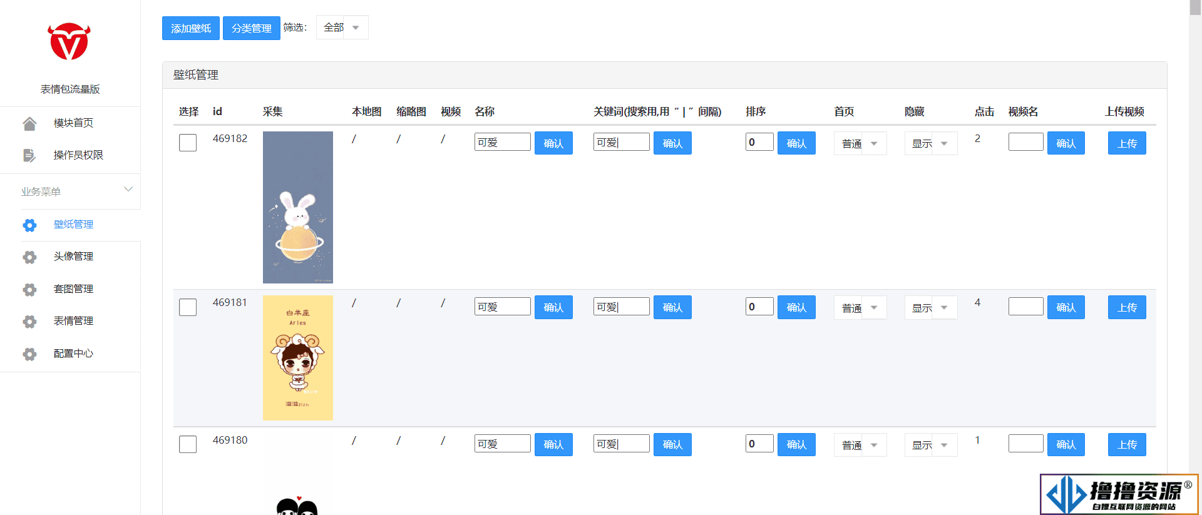Confirm the 排序 value for row 469182
The image size is (1202, 515).
point(796,143)
